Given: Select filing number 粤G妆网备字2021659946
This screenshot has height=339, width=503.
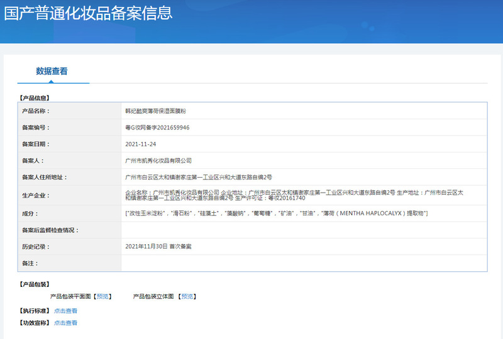Looking at the screenshot, I should pos(157,127).
